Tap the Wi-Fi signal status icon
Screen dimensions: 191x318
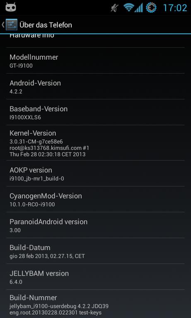pos(128,8)
